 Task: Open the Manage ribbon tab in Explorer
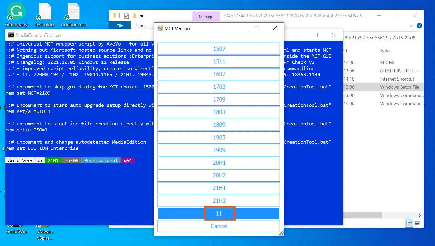tap(206, 17)
